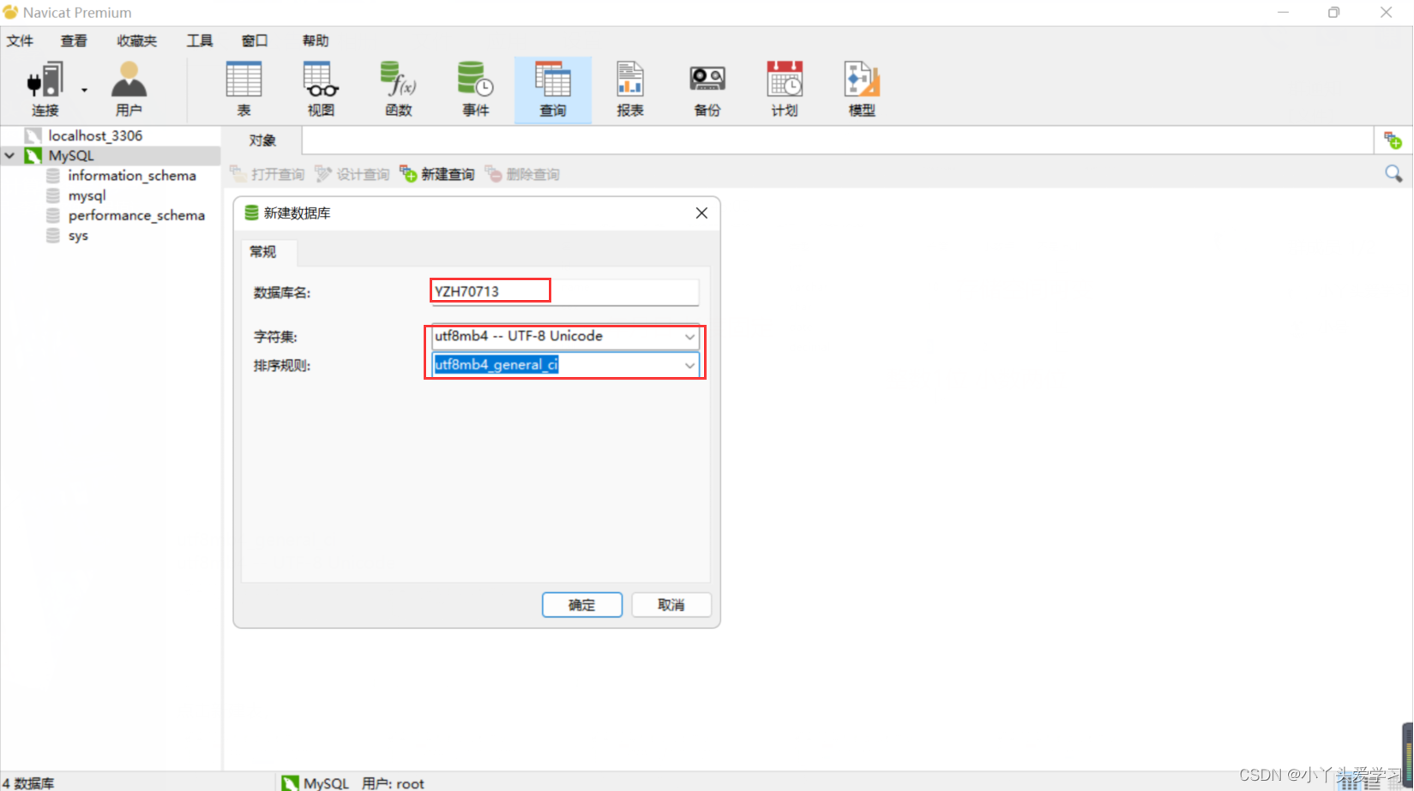Select the performance_schema database

136,216
